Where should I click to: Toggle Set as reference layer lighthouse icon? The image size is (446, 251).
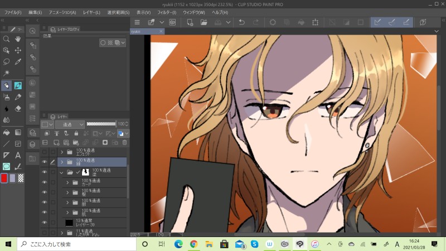click(57, 133)
